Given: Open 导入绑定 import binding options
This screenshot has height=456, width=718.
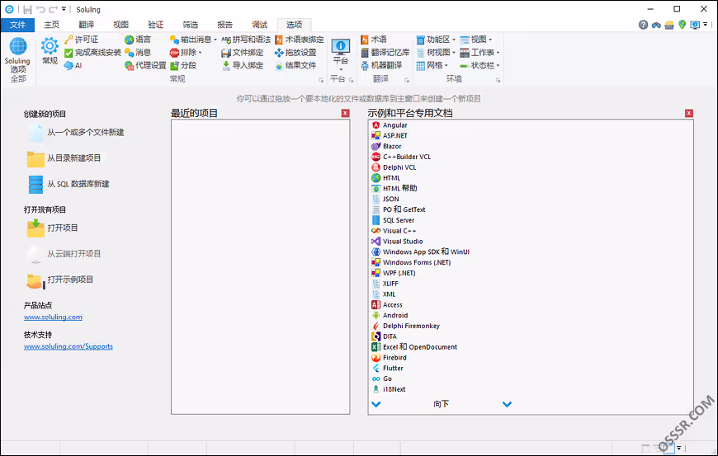Looking at the screenshot, I should tap(243, 65).
